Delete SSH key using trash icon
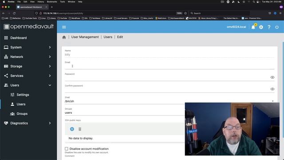The width and height of the screenshot is (284, 160). coord(80,129)
